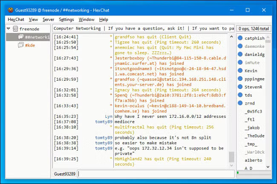Click the lag meter bar below user list

[x=254, y=172]
